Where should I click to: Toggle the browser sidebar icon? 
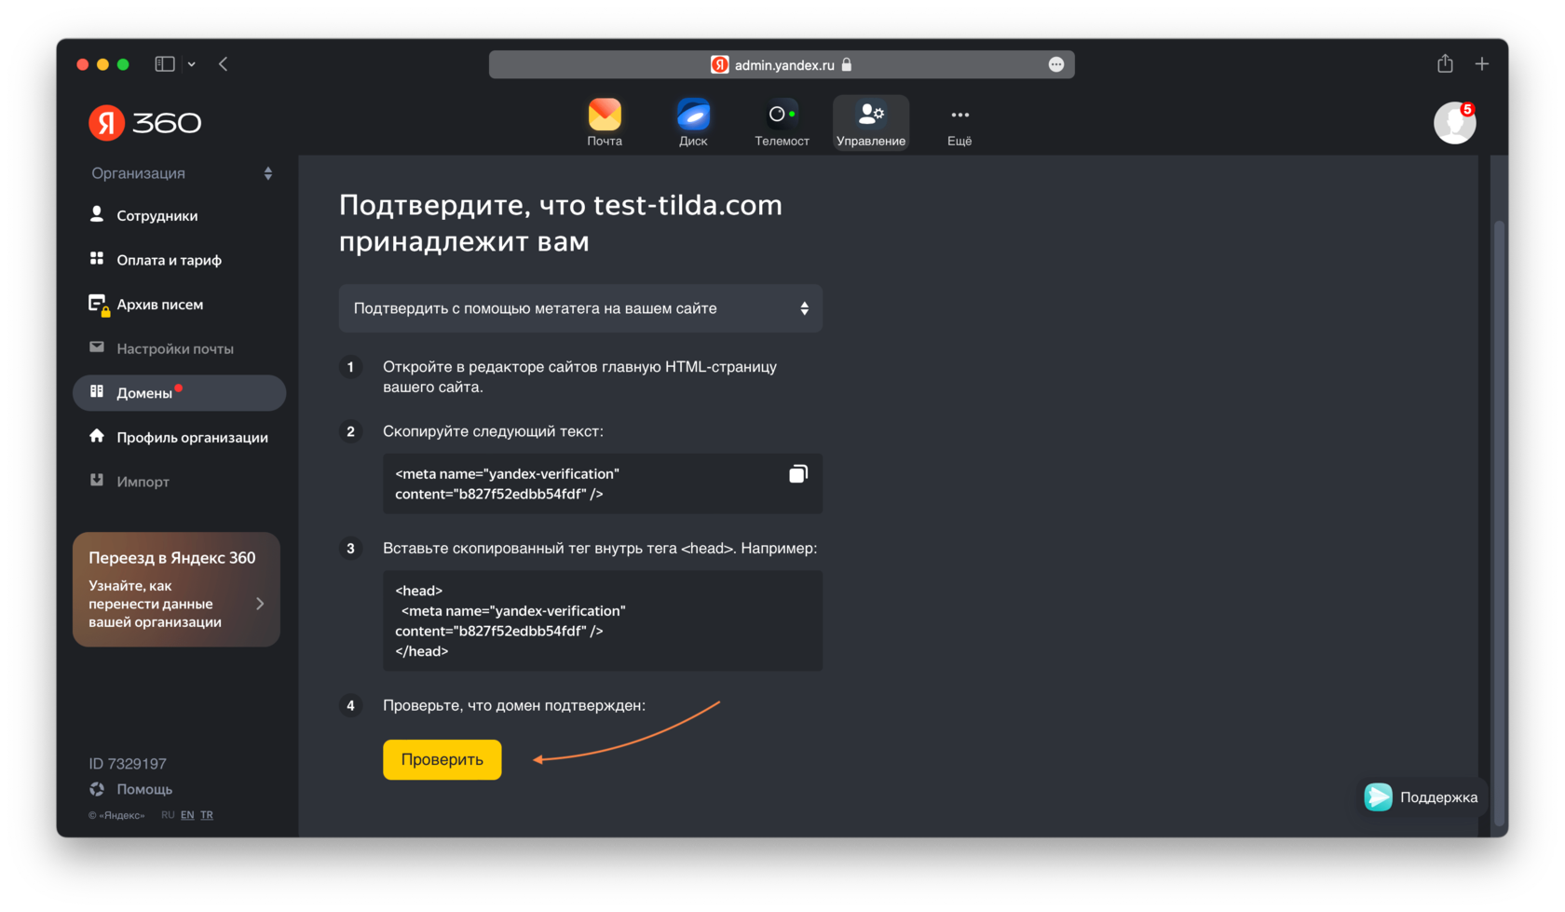click(165, 64)
